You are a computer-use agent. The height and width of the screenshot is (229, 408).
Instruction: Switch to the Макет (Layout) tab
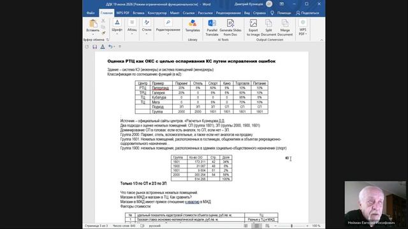tap(175, 13)
